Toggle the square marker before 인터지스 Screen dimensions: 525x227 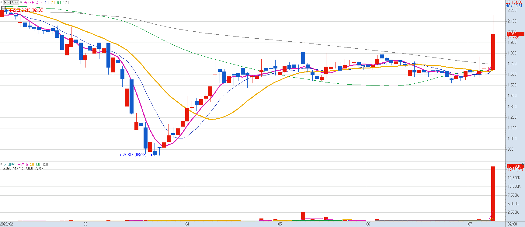pyautogui.click(x=2, y=2)
